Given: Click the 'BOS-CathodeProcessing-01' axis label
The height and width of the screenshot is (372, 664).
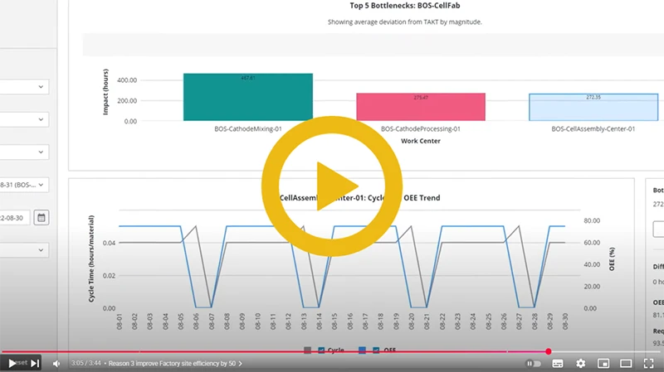Looking at the screenshot, I should 421,129.
